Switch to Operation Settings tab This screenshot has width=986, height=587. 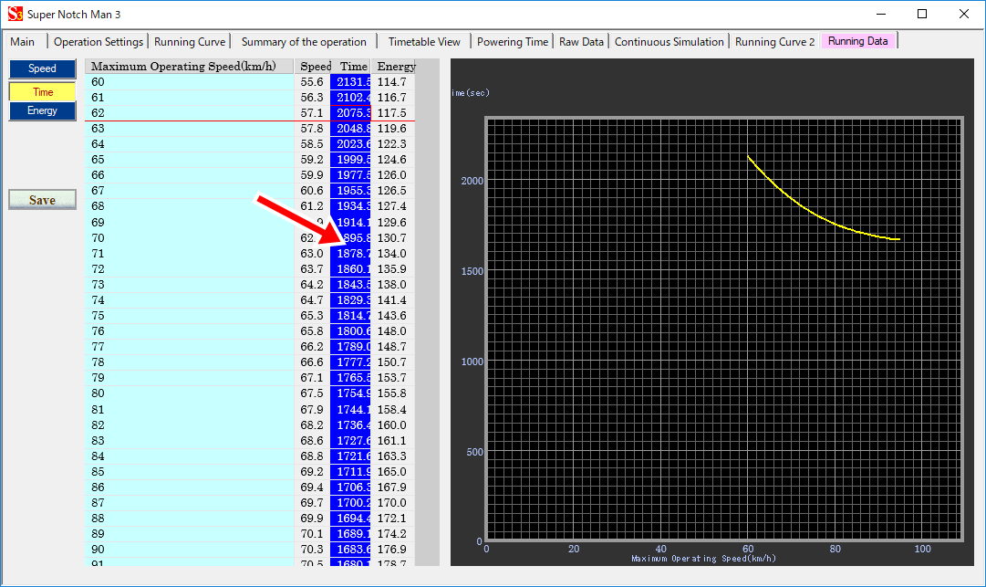99,41
